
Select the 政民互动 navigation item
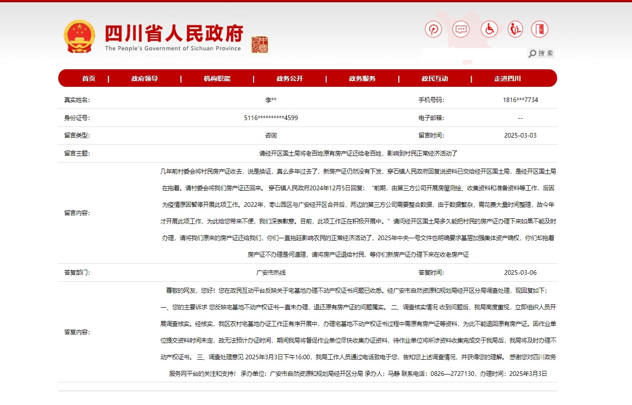[x=435, y=79]
